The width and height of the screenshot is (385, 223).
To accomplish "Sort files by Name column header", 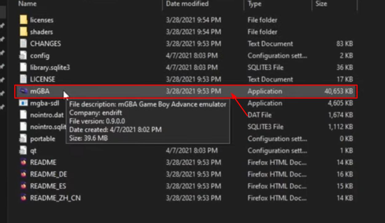I will [x=27, y=4].
